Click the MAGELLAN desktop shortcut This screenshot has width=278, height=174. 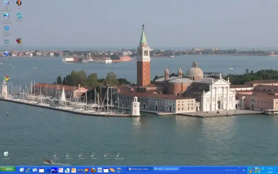tap(119, 155)
